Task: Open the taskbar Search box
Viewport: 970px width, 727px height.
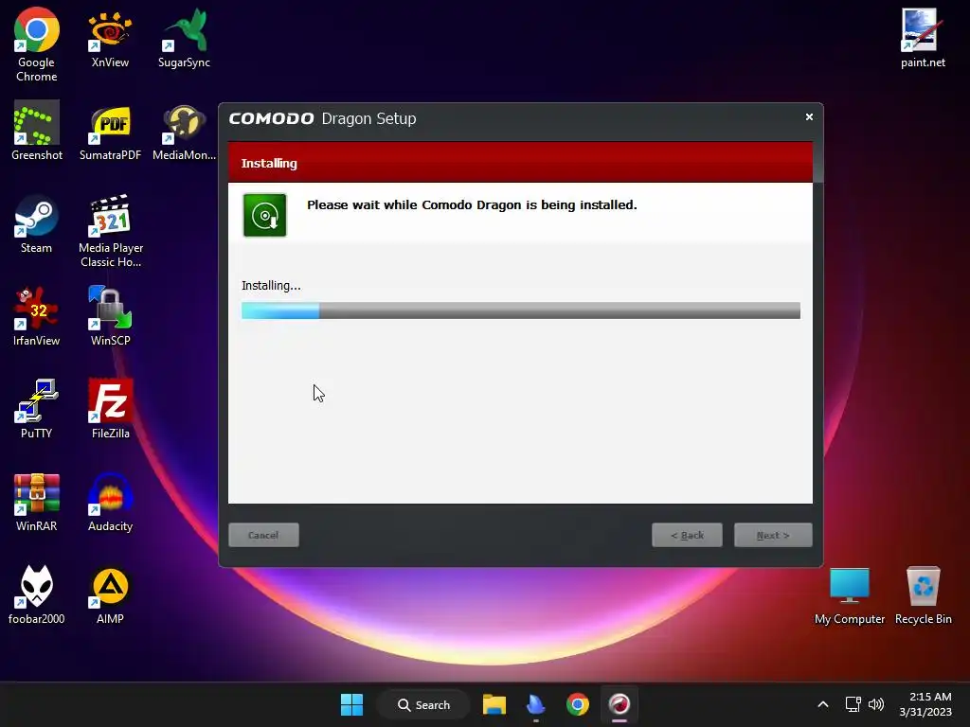Action: pos(423,704)
